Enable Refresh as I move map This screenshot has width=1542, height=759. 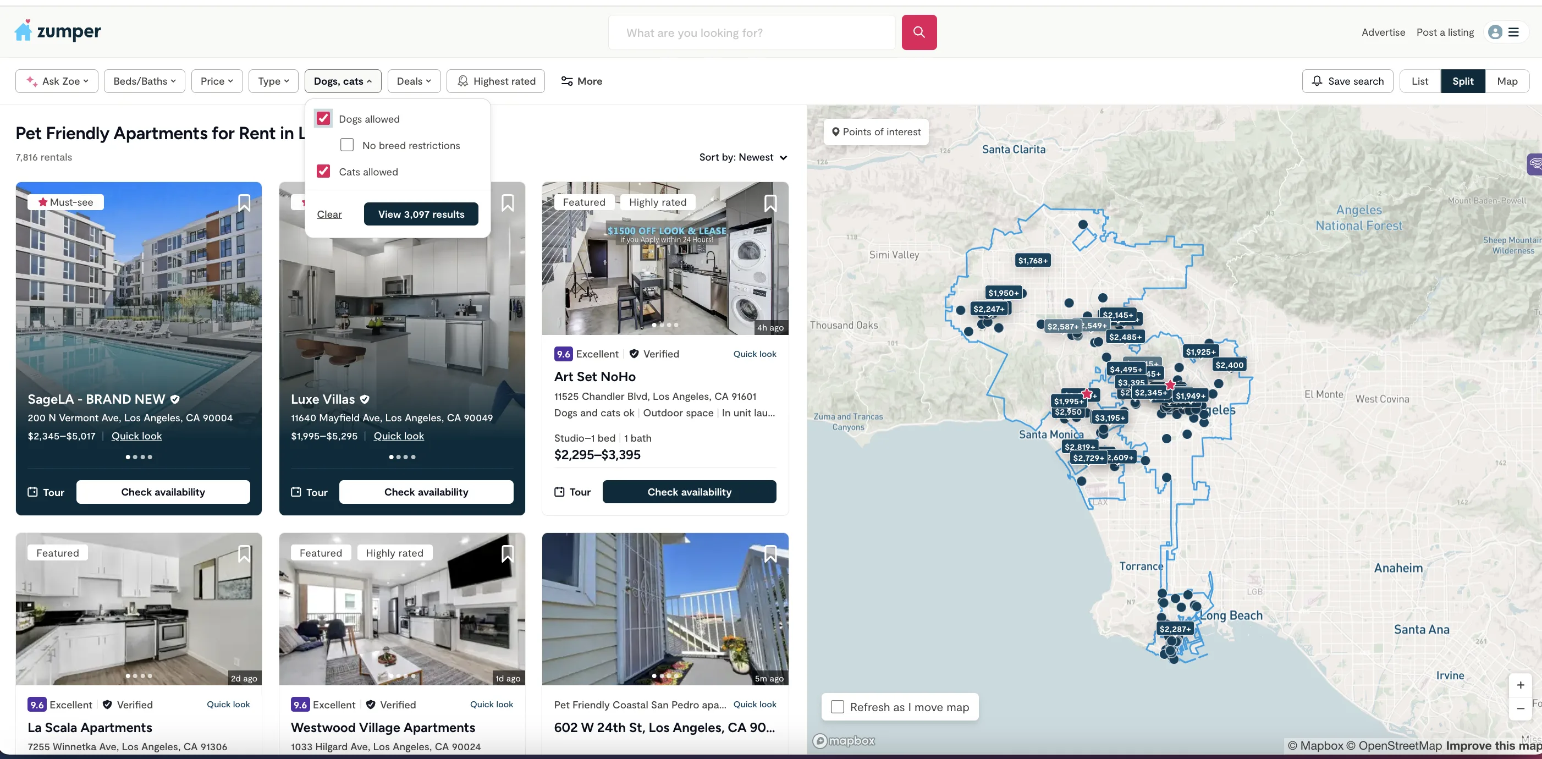point(838,707)
